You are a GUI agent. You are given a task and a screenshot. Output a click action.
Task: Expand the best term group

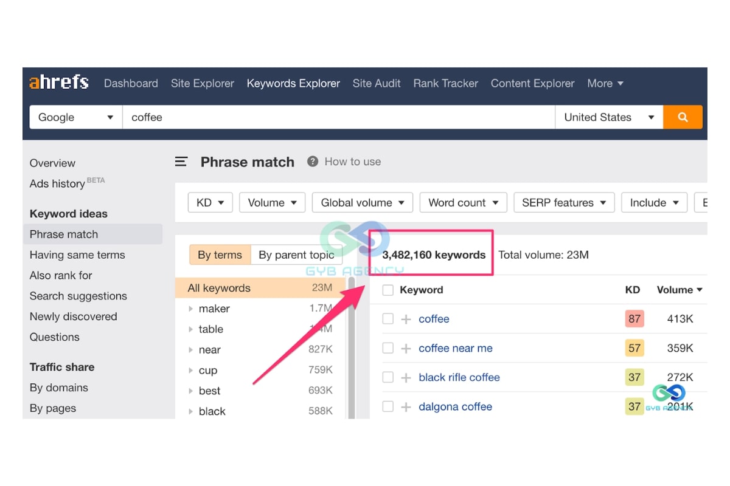click(x=191, y=391)
